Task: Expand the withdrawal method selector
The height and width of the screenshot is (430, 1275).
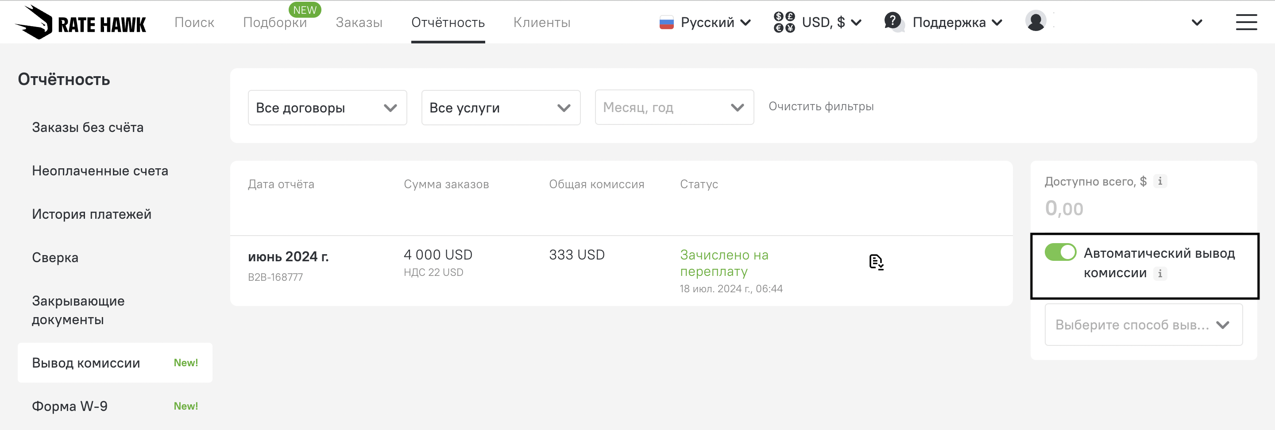Action: click(x=1143, y=325)
